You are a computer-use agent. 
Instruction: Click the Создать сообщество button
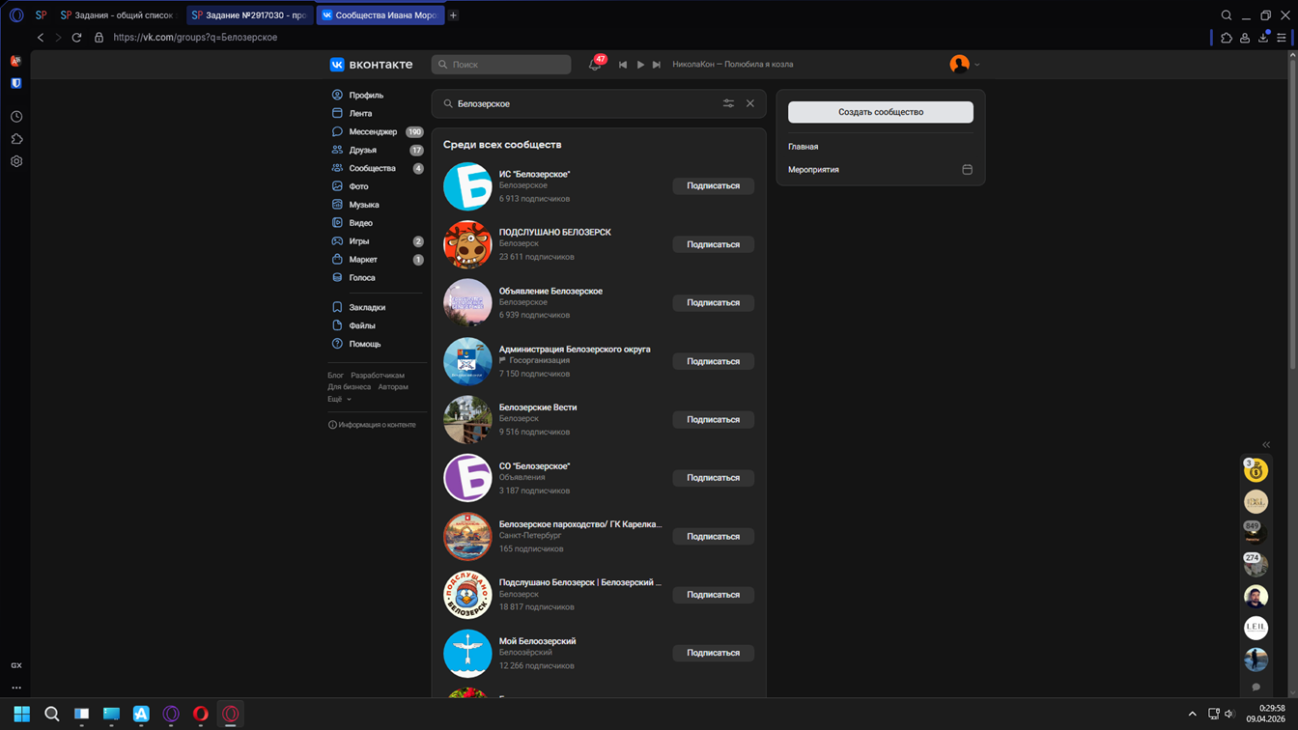tap(880, 112)
